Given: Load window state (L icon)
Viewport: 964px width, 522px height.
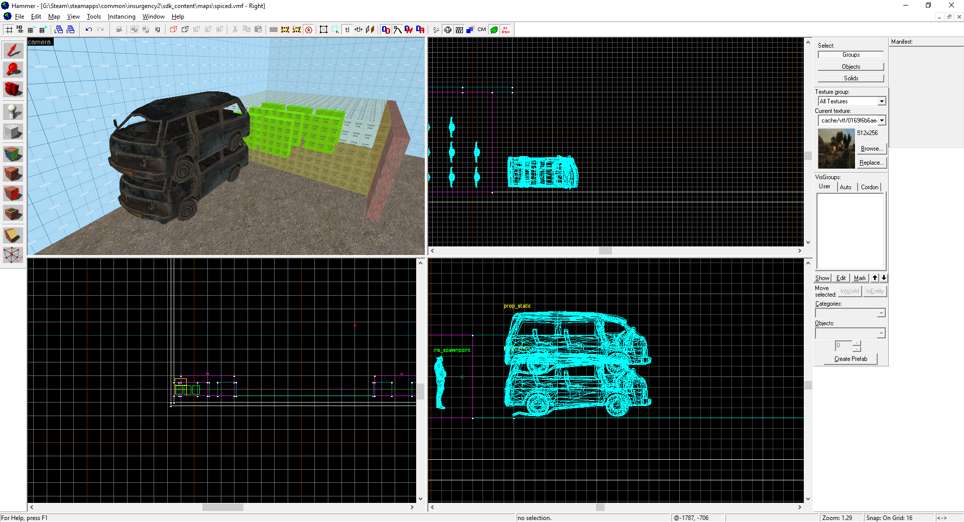Looking at the screenshot, I should click(59, 30).
